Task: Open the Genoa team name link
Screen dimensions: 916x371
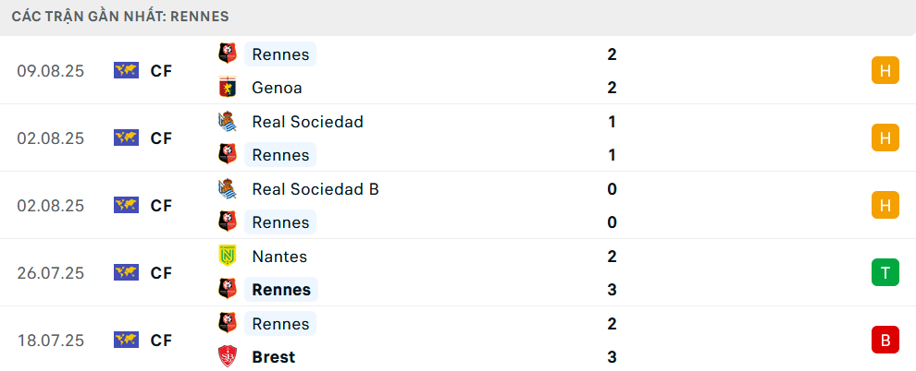Action: pyautogui.click(x=277, y=88)
